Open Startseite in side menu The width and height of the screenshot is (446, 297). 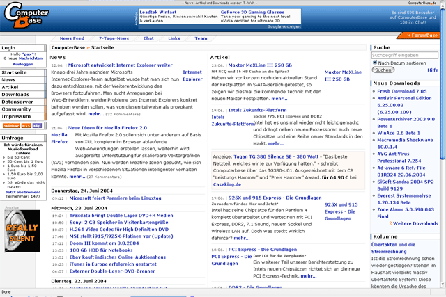[x=22, y=72]
